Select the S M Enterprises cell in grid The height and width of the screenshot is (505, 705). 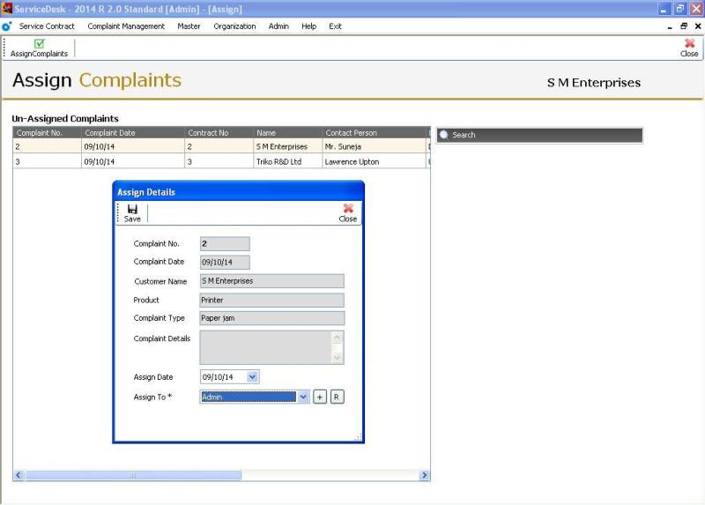(287, 146)
